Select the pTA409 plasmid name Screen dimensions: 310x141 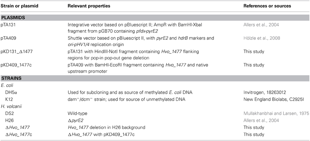click(x=7, y=38)
